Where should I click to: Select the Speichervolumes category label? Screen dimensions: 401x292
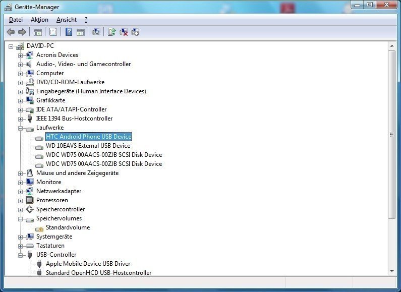click(x=59, y=218)
